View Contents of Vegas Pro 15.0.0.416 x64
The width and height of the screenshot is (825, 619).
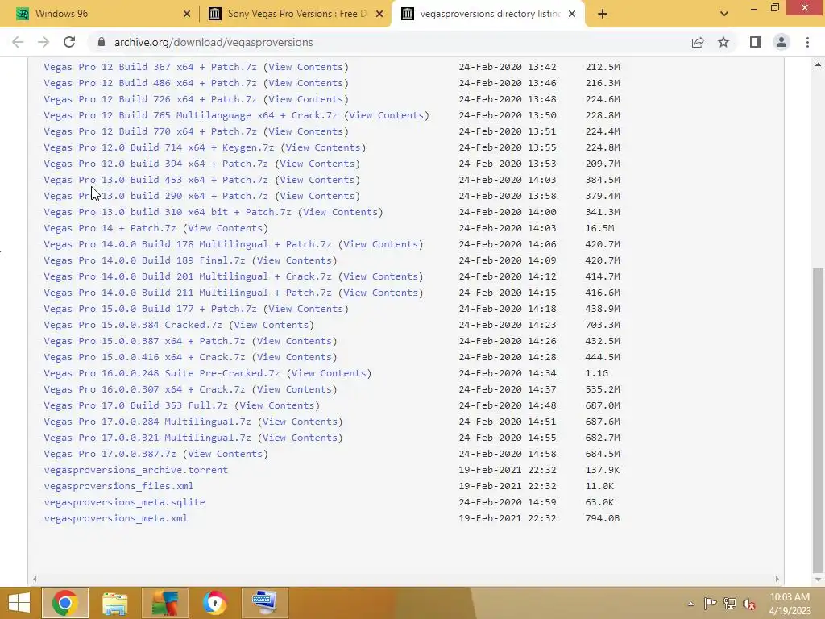(293, 357)
